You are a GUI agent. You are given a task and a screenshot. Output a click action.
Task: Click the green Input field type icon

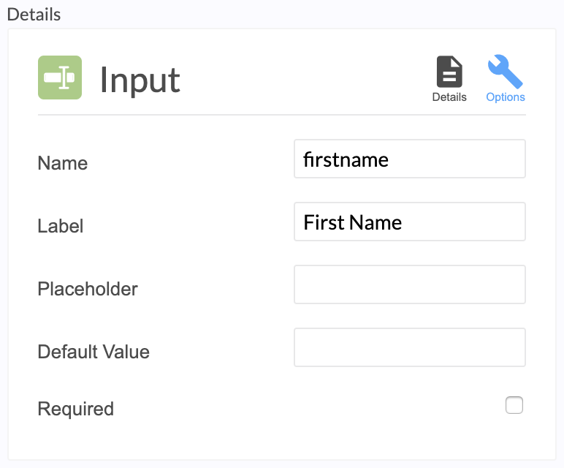[x=60, y=78]
